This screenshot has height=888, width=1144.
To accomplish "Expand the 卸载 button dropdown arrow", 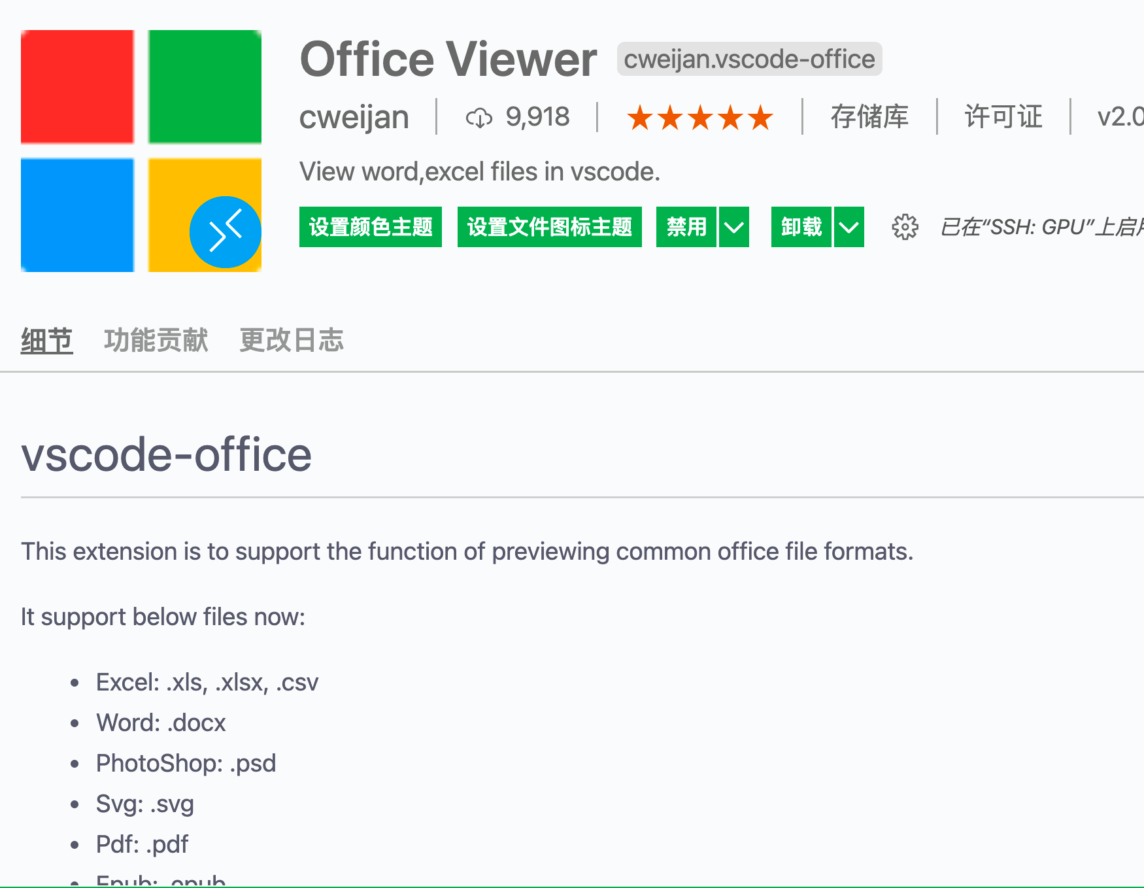I will [x=849, y=227].
